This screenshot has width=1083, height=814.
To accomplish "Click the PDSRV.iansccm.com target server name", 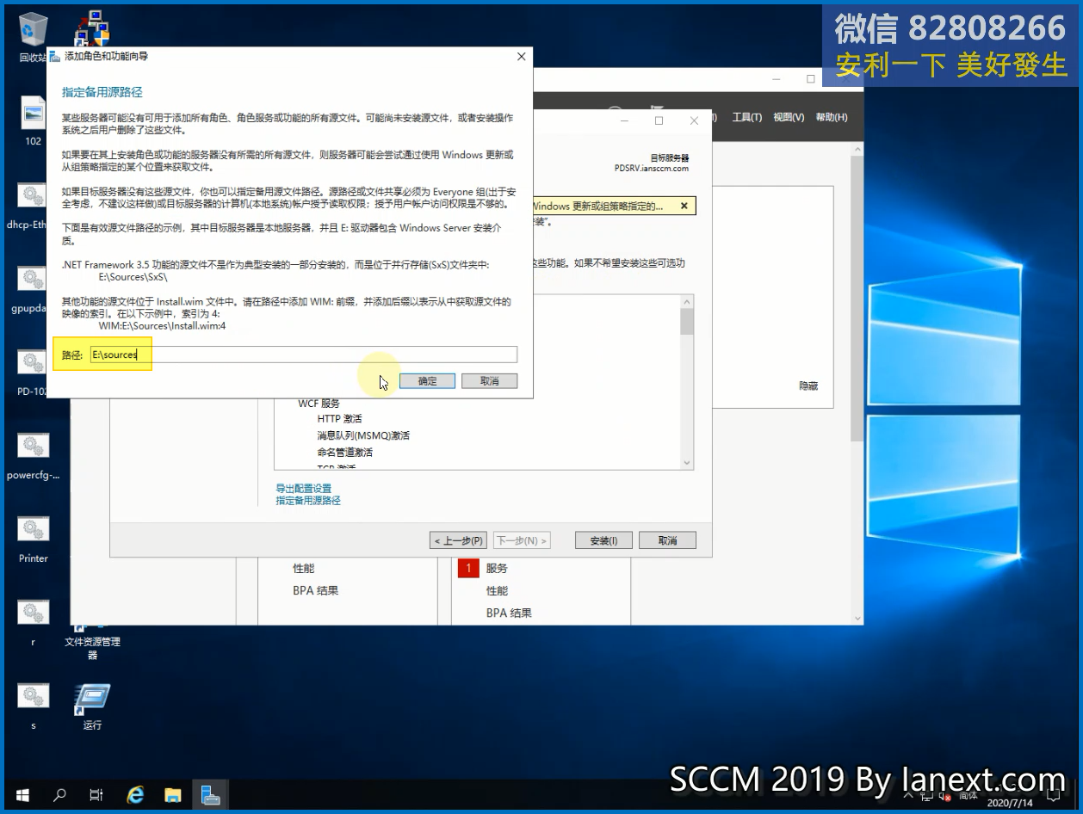I will click(652, 169).
